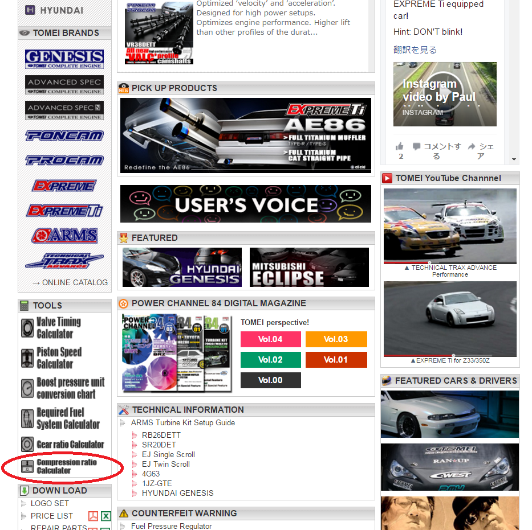This screenshot has width=532, height=530.
Task: Open the white car featured drivers image
Action: point(449,414)
